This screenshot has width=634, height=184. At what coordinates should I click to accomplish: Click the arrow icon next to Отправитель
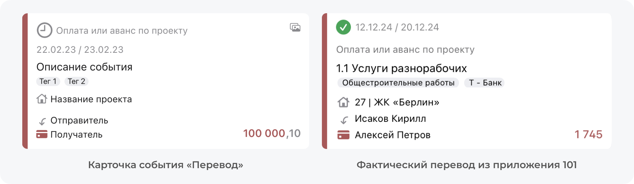click(42, 121)
